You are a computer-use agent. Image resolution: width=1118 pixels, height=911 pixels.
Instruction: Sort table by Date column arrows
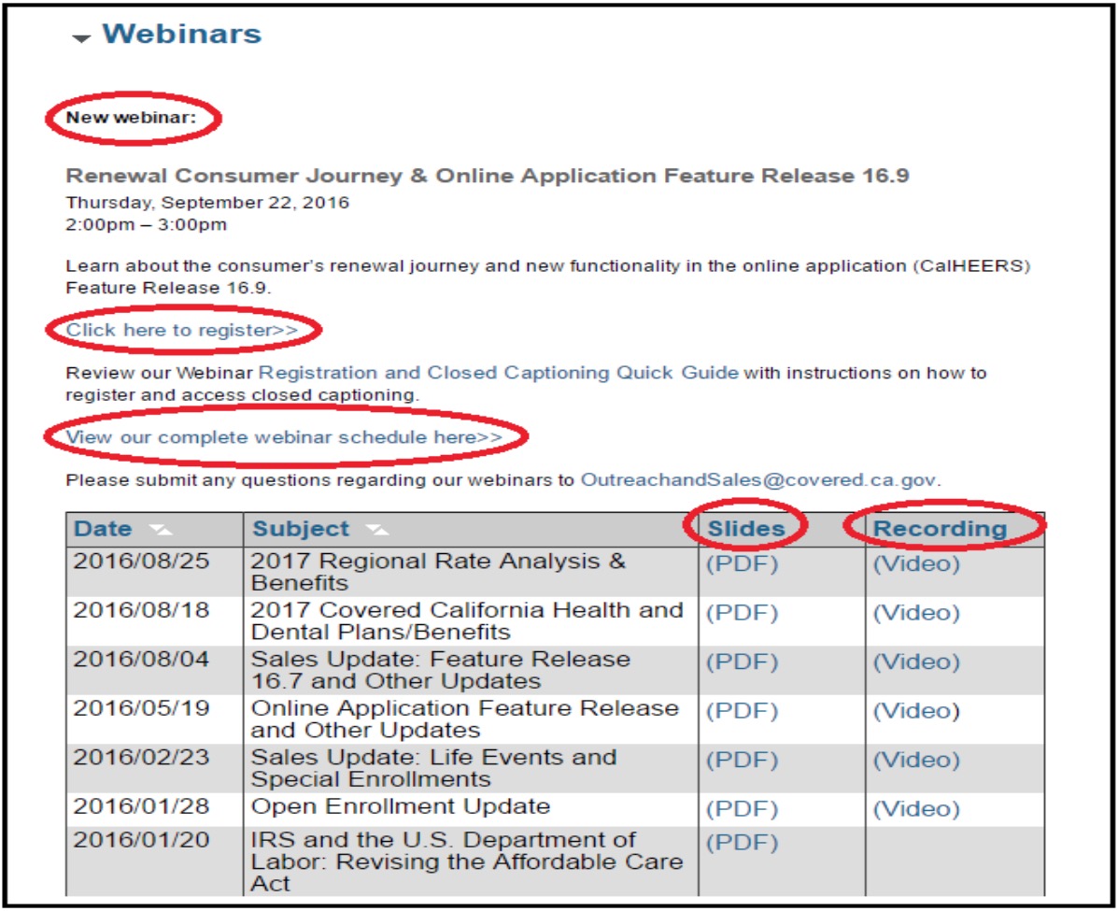161,530
